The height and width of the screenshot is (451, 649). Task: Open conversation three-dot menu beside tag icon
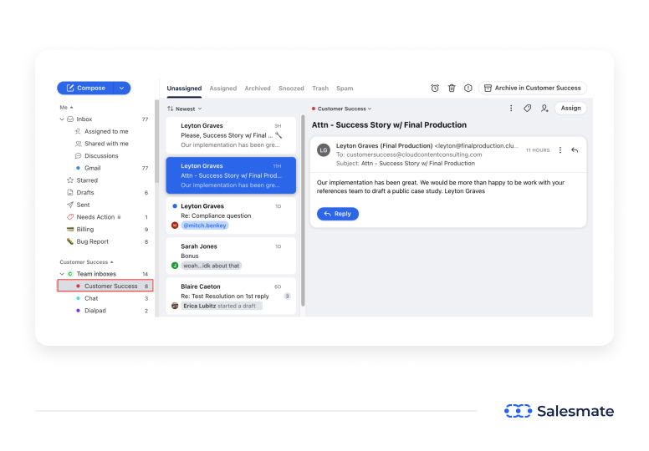[x=511, y=108]
